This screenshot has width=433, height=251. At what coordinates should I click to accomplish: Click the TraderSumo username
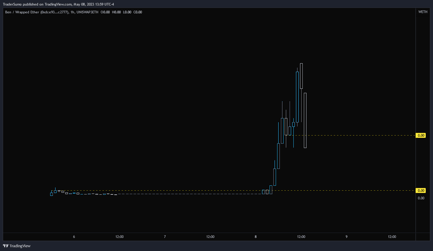13,4
